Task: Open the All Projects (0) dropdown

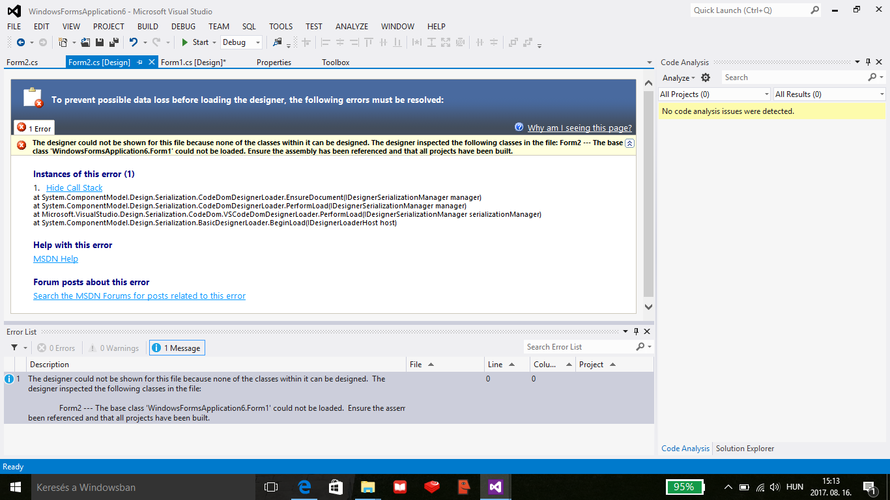Action: pyautogui.click(x=714, y=94)
